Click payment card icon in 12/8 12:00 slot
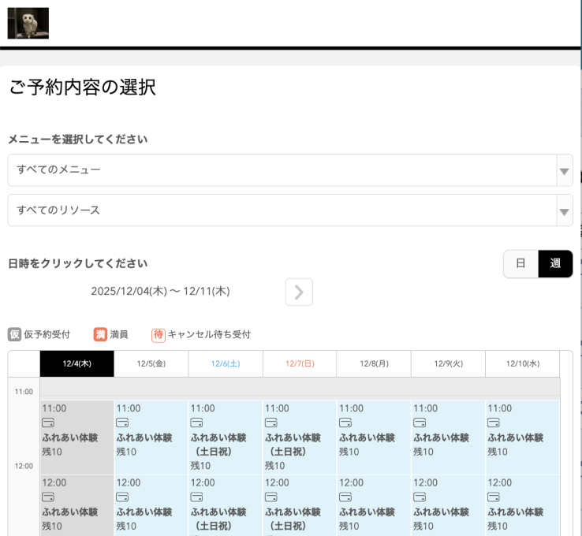 pos(345,497)
